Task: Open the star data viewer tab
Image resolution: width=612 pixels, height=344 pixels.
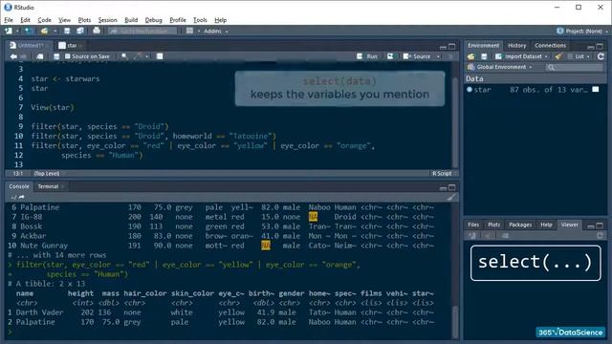Action: (x=72, y=46)
